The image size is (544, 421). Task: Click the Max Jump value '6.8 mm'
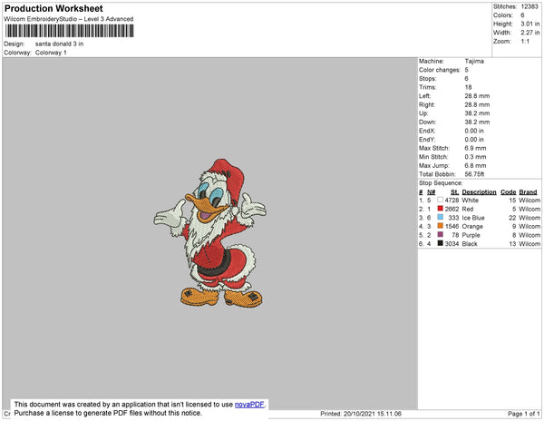click(x=475, y=165)
